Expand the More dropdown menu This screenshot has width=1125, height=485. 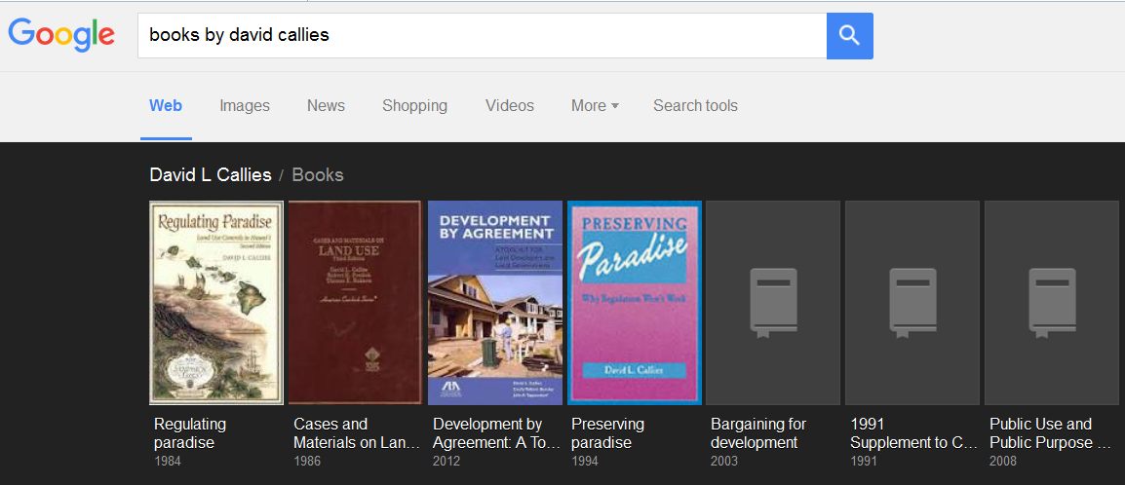click(595, 106)
